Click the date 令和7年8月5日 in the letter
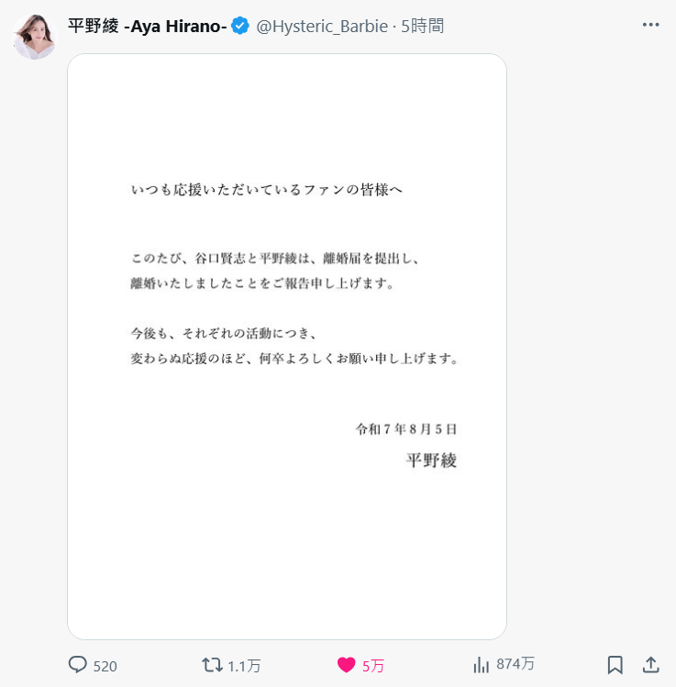This screenshot has height=687, width=676. point(406,429)
